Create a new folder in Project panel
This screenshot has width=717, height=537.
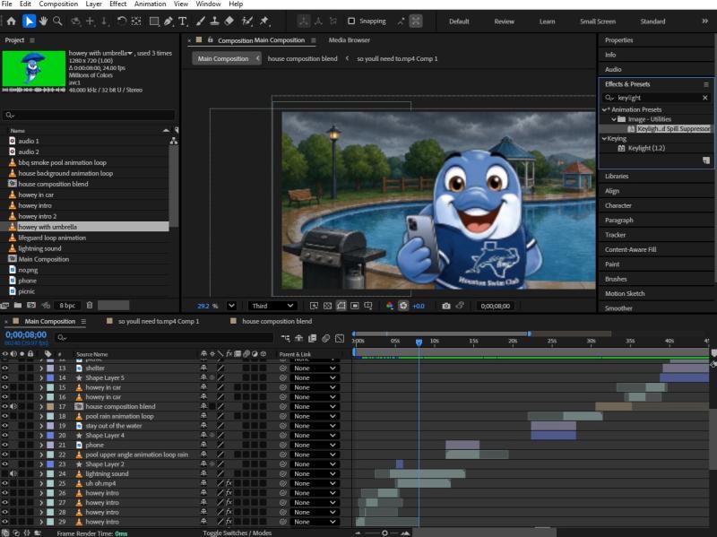pyautogui.click(x=17, y=305)
